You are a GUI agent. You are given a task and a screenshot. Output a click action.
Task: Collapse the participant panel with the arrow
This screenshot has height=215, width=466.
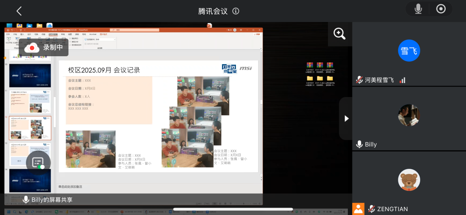click(x=346, y=118)
